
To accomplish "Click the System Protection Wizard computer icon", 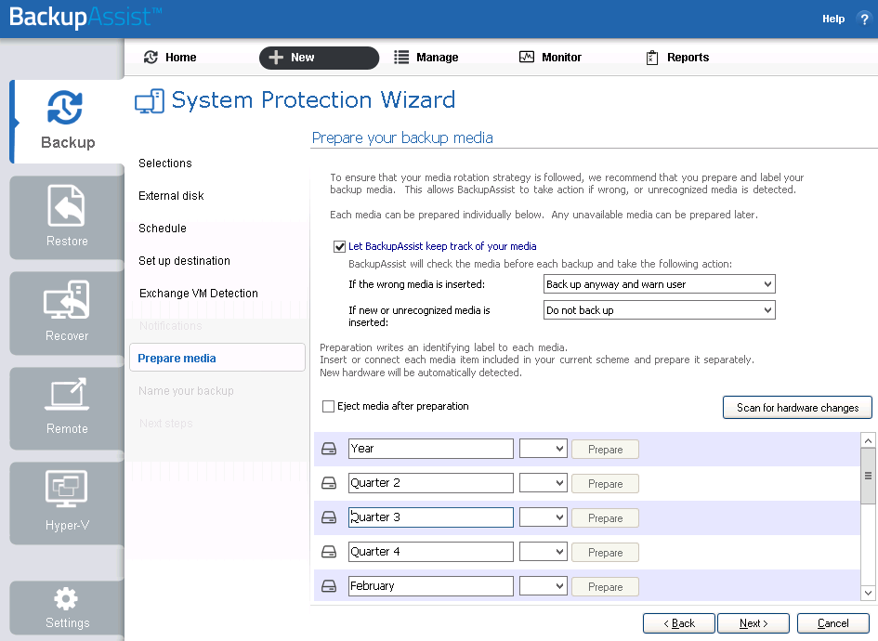I will pos(150,101).
